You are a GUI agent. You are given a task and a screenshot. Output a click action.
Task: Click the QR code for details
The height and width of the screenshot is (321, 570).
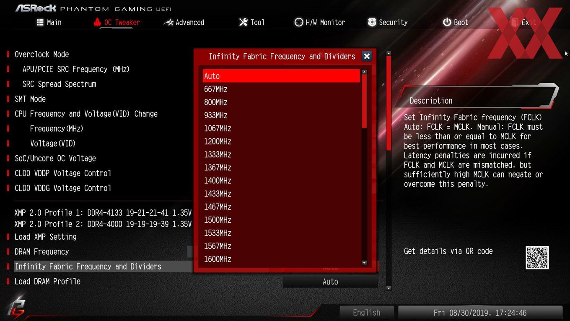coord(537,258)
